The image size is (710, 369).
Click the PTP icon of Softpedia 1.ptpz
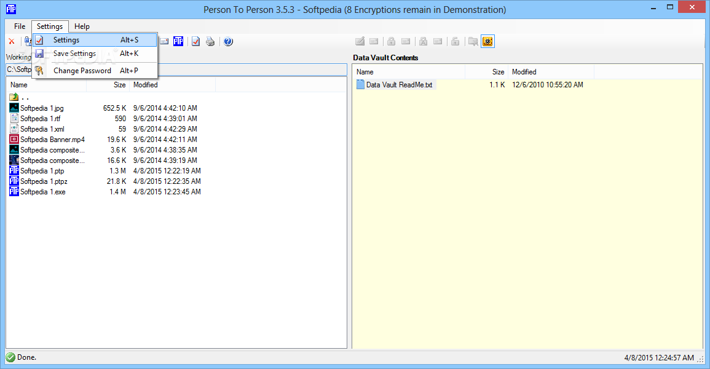(x=14, y=181)
